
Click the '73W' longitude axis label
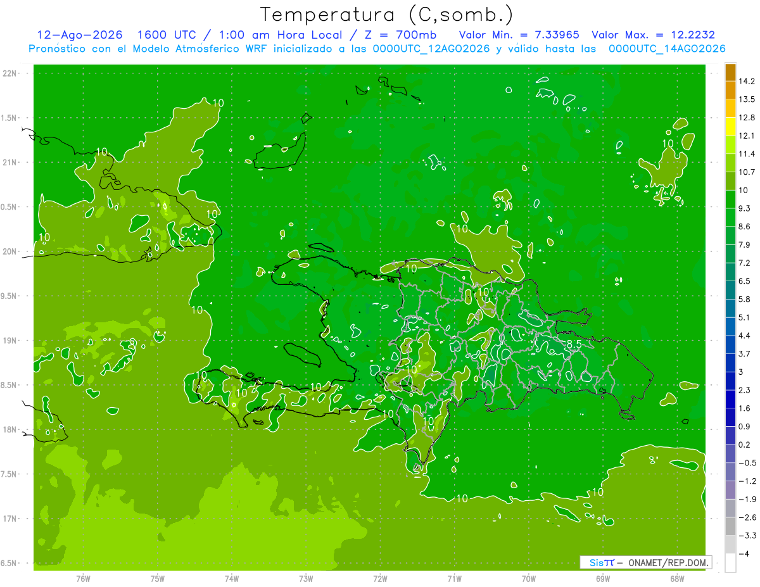(x=306, y=578)
